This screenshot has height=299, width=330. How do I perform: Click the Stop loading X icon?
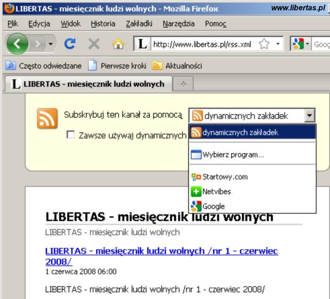pos(94,44)
